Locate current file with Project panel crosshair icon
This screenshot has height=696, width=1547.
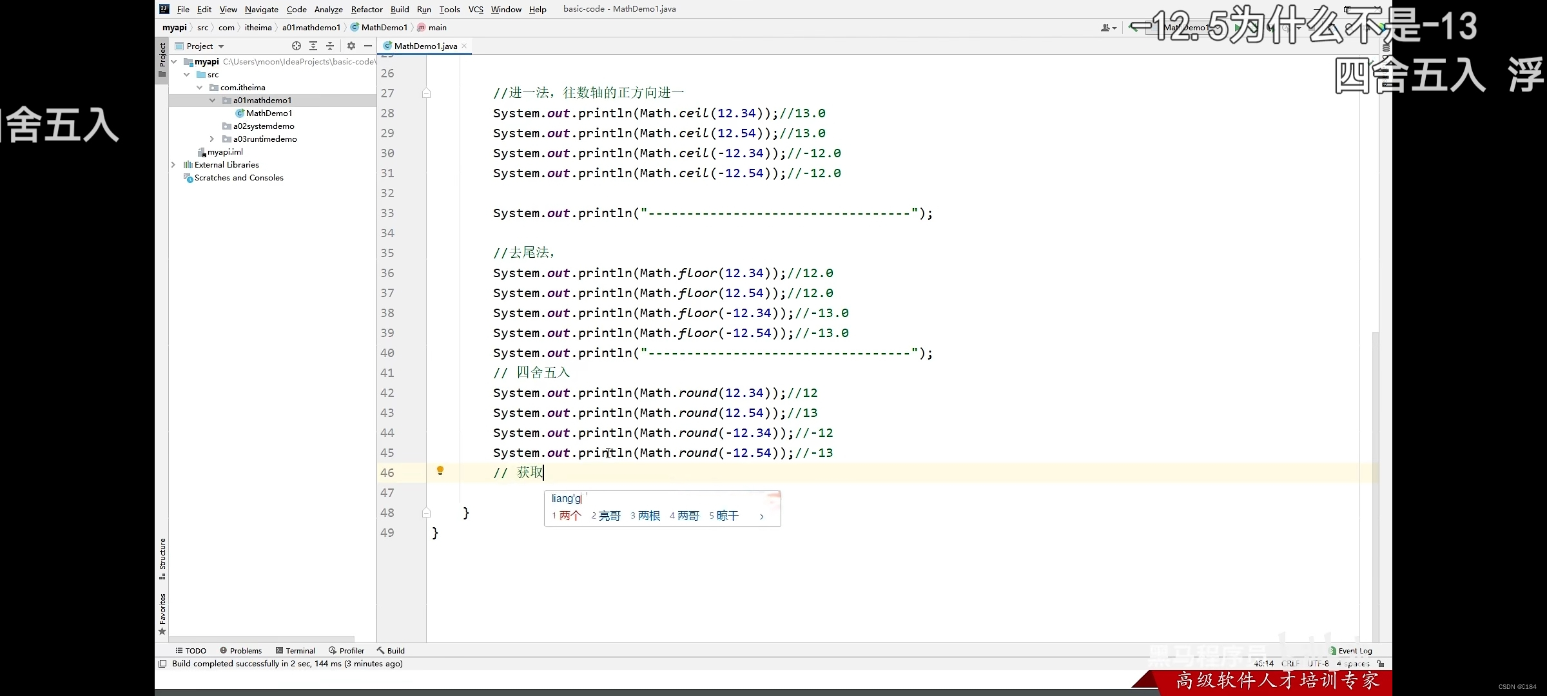point(297,46)
